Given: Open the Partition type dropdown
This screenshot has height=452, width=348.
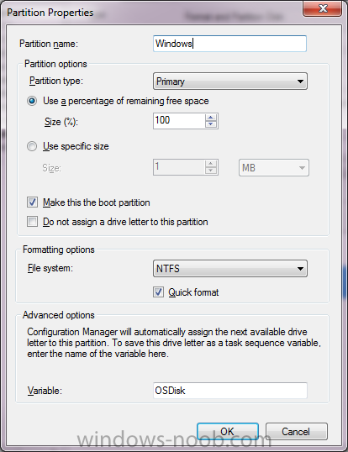Looking at the screenshot, I should point(230,81).
